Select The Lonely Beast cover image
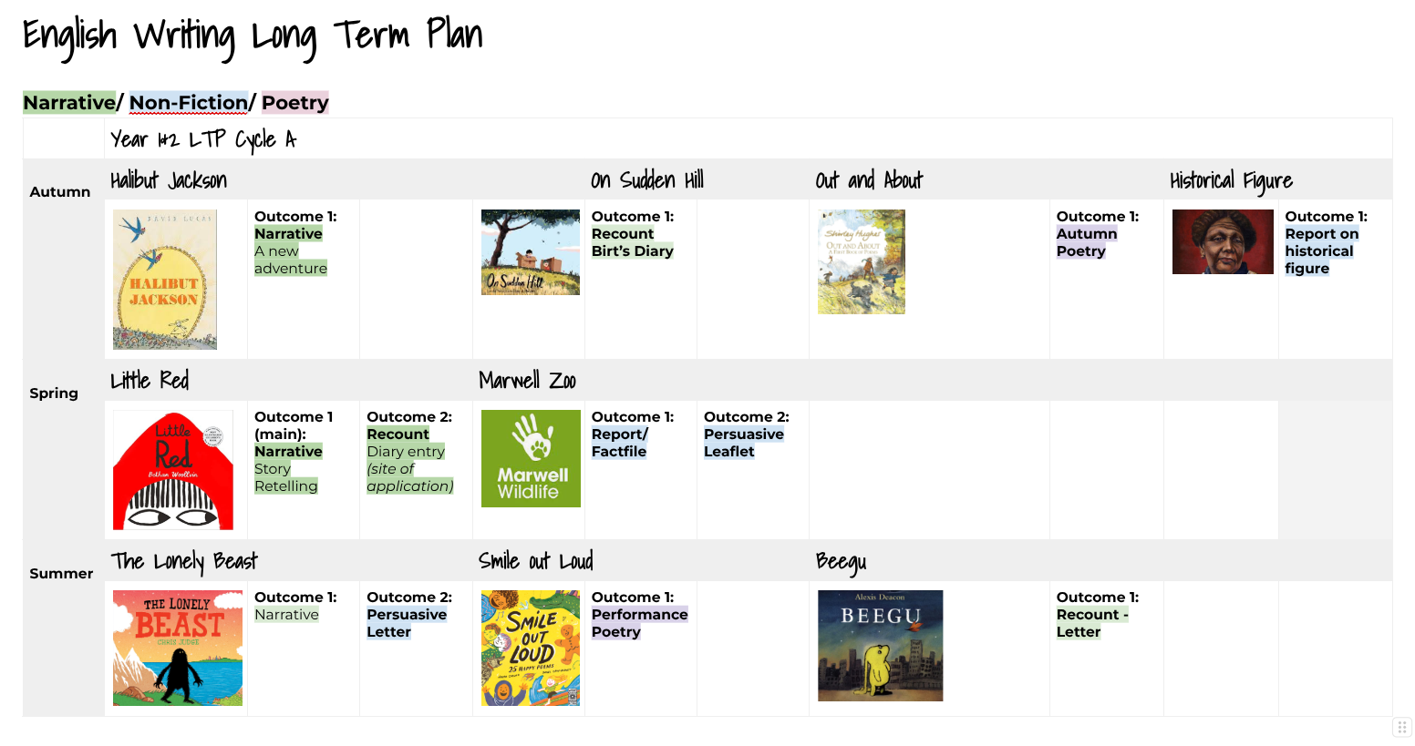Screen dimensions: 1415x746 pos(178,648)
